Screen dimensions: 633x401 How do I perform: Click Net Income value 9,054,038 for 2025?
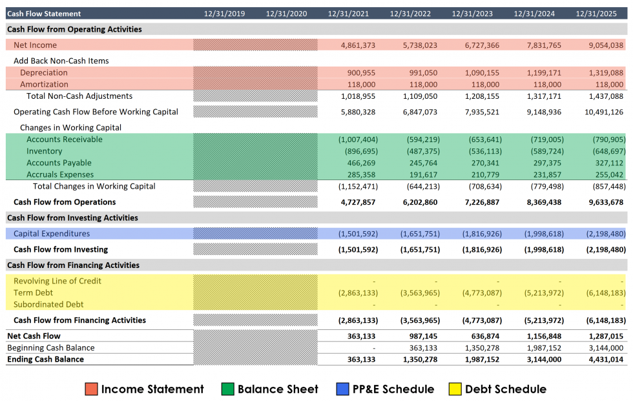coord(607,45)
